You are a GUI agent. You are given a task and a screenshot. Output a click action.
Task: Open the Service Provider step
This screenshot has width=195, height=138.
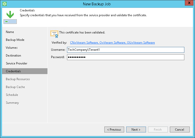click(17, 63)
